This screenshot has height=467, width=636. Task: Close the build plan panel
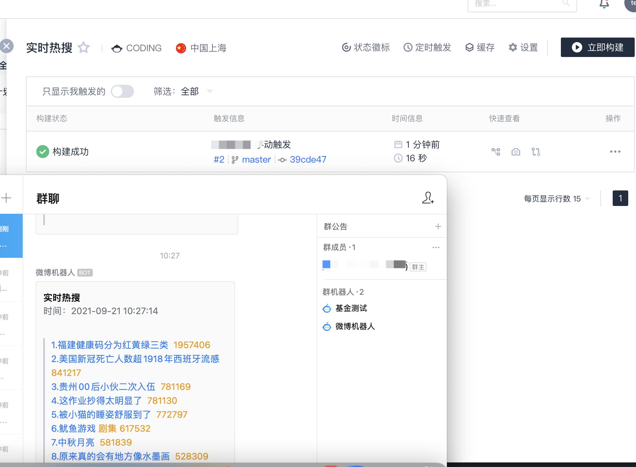(x=6, y=46)
